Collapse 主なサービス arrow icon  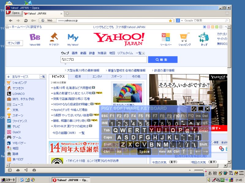coord(9,77)
